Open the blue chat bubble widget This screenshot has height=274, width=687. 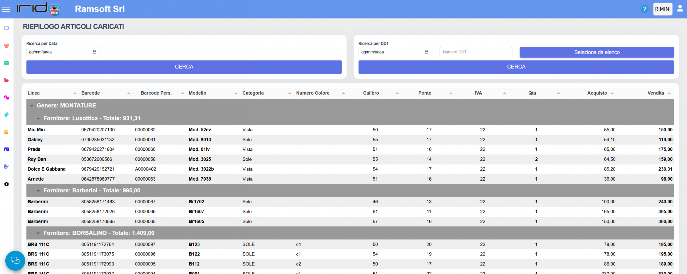tap(15, 260)
